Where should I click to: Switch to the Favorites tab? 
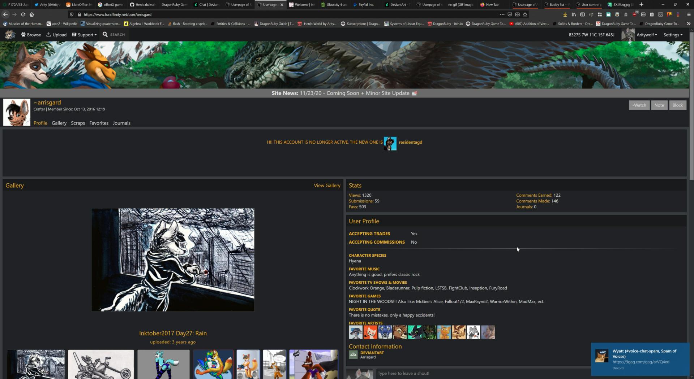pos(99,123)
